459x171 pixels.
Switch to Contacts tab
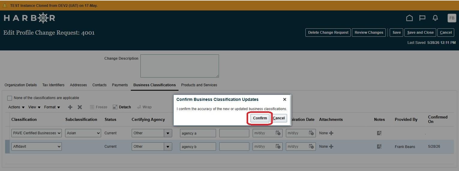[x=99, y=85]
